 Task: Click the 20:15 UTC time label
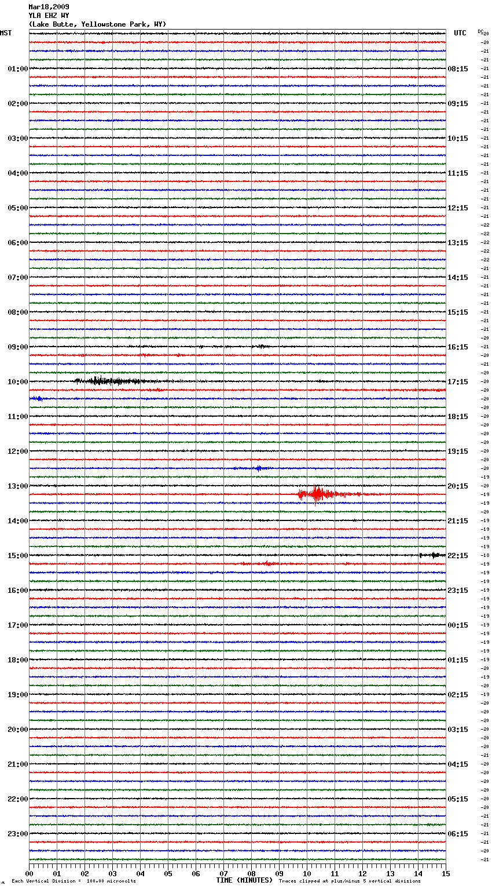point(458,486)
